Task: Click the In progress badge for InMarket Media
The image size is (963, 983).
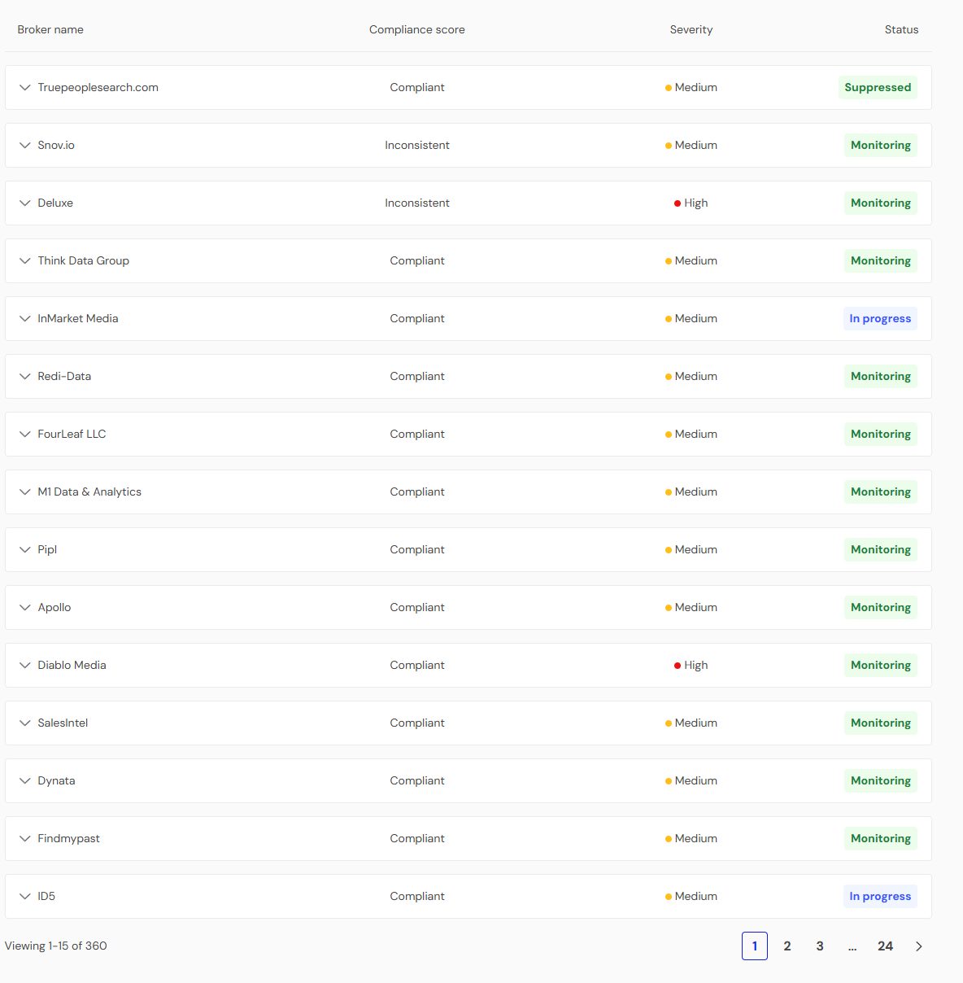Action: (x=880, y=318)
